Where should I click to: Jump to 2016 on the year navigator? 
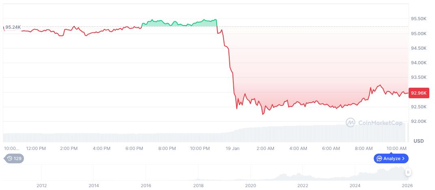[x=146, y=186]
